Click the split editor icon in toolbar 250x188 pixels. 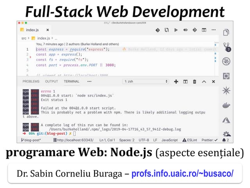click(204, 30)
